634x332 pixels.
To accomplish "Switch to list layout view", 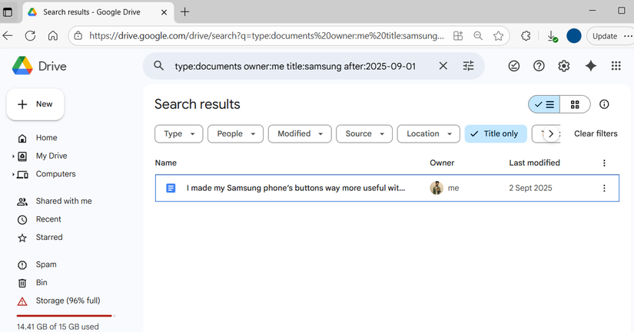I will coord(545,104).
